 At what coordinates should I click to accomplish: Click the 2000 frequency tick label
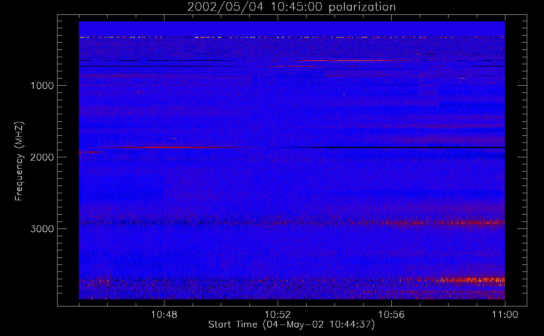point(42,157)
